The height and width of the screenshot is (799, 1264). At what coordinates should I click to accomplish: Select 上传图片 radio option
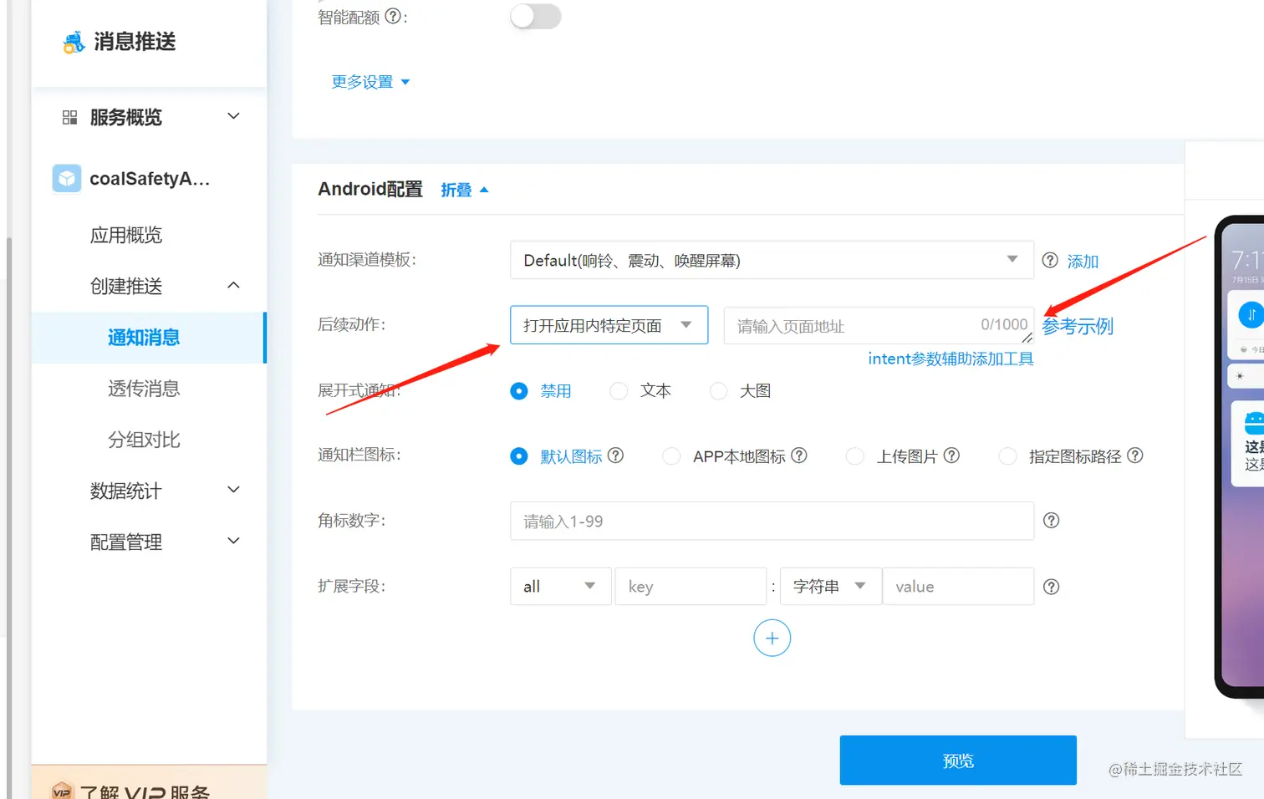tap(854, 456)
